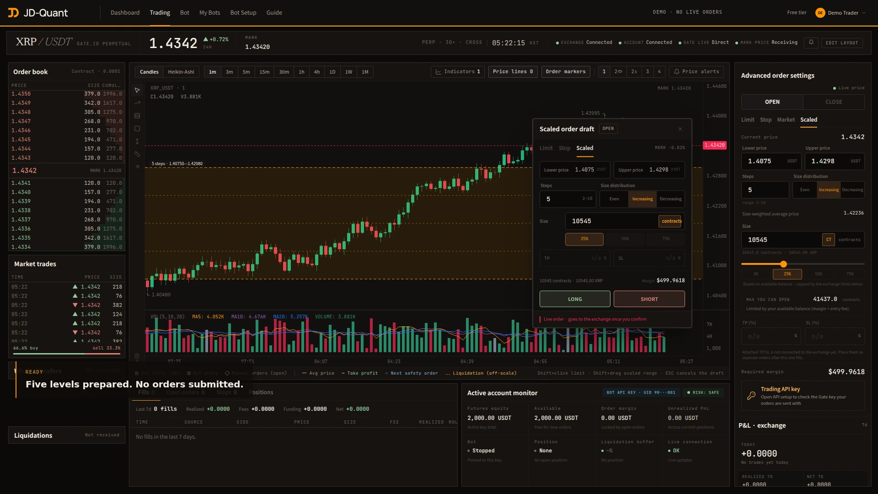Select the 15m timeframe
Screen dimensions: 878x494
pos(264,72)
